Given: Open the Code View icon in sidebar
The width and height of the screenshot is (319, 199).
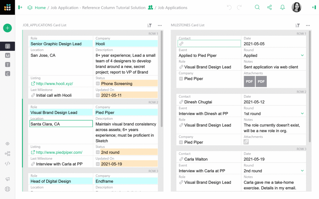Looking at the screenshot, I should [7, 163].
